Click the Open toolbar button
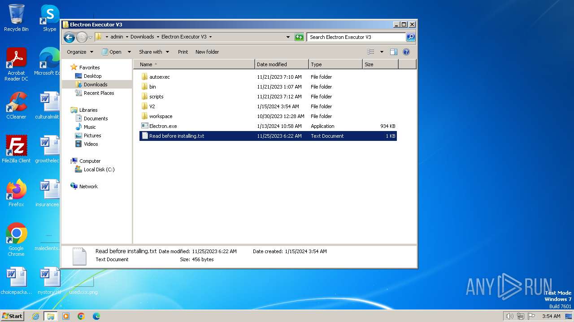 pyautogui.click(x=112, y=52)
